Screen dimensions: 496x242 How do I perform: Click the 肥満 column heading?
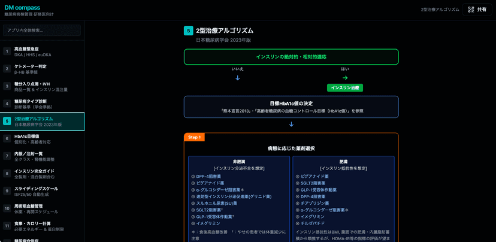[343, 161]
